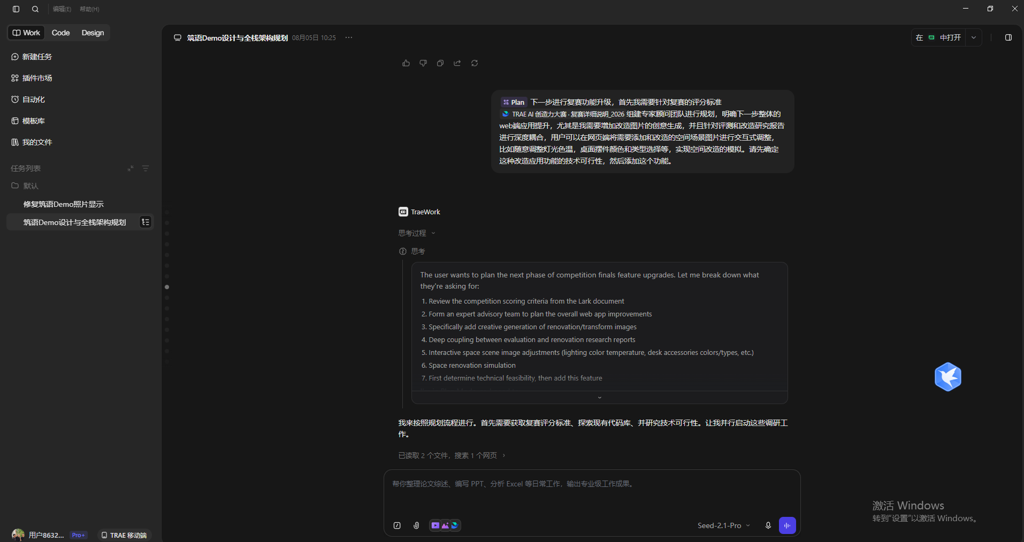This screenshot has height=542, width=1024.
Task: Attach a file with the paperclip icon
Action: (x=416, y=525)
